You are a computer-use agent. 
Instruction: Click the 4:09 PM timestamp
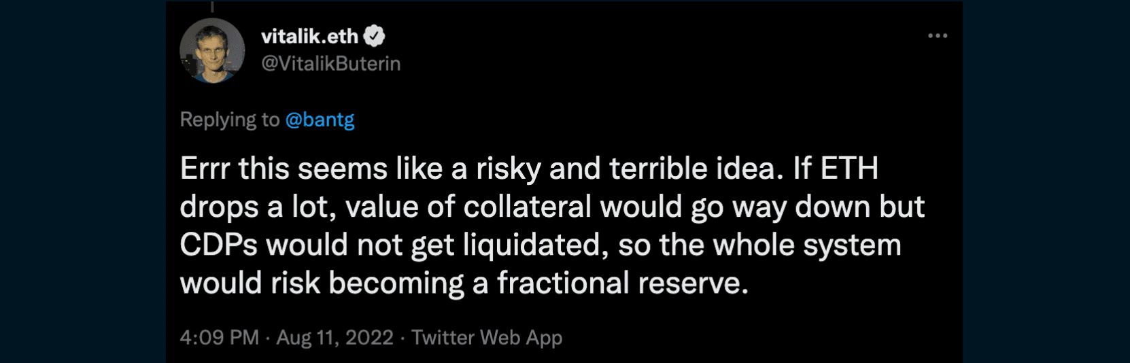coord(219,337)
